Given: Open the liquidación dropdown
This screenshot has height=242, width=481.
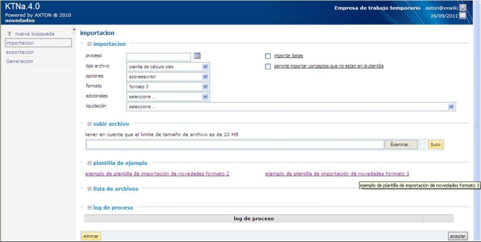Looking at the screenshot, I should point(291,107).
